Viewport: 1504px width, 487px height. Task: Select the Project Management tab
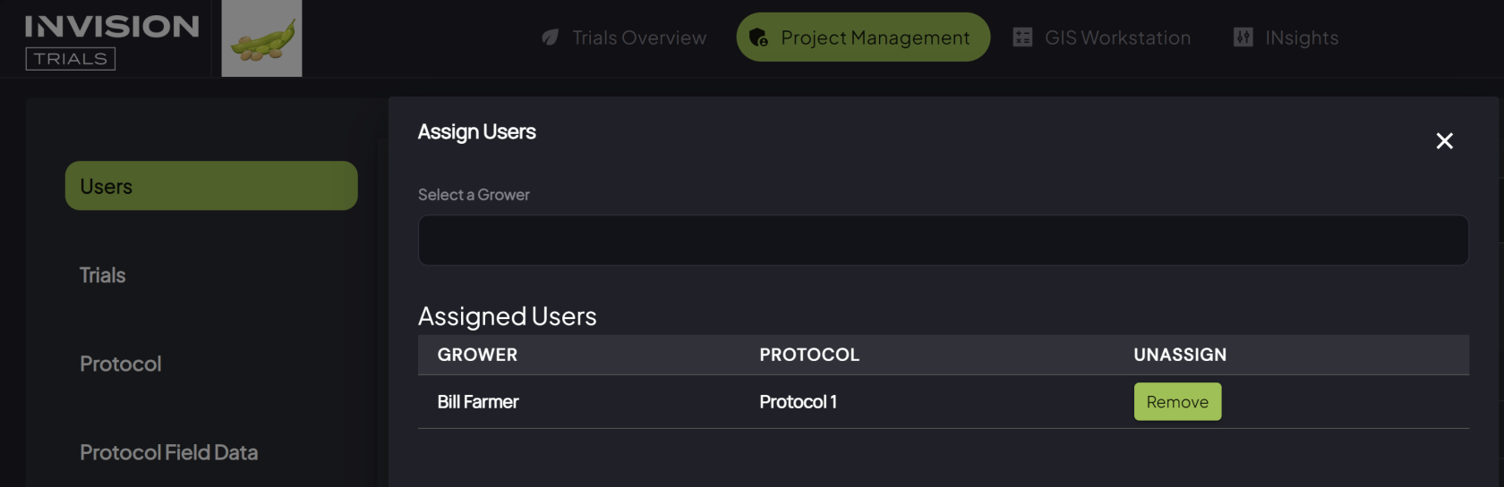(x=863, y=38)
